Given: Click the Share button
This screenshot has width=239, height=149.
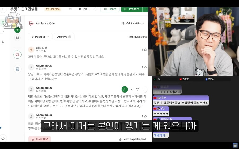Looking at the screenshot, I should pos(110,9).
